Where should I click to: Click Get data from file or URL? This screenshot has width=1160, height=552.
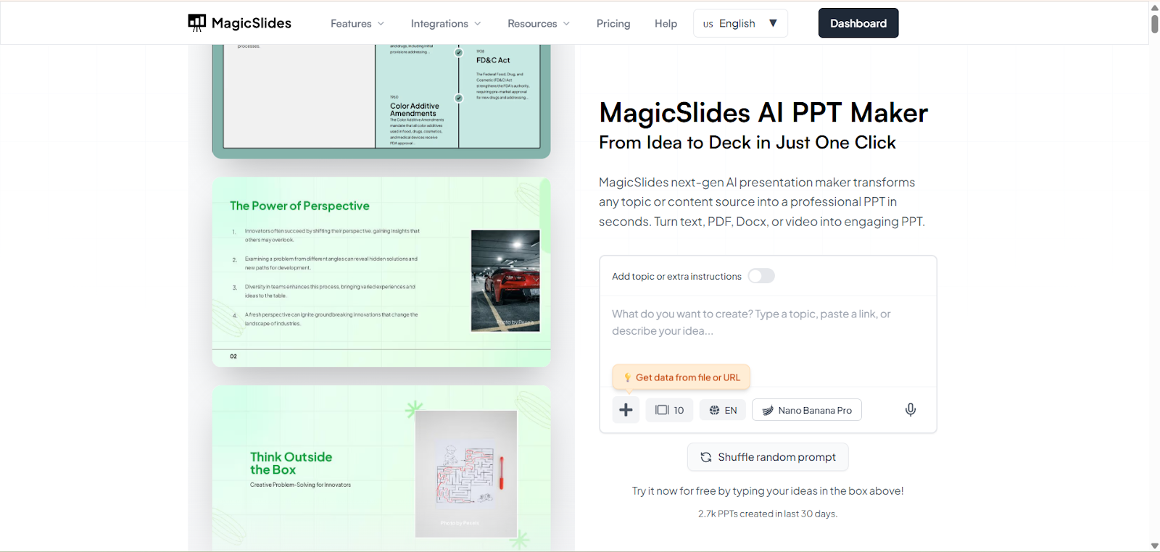tap(681, 377)
